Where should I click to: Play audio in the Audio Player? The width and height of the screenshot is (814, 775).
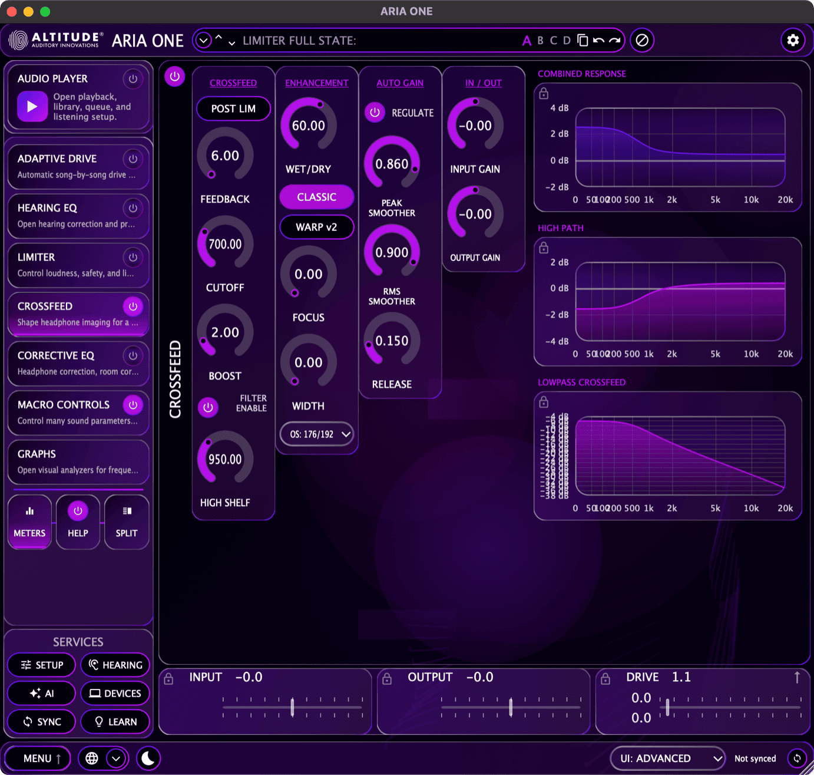tap(32, 107)
